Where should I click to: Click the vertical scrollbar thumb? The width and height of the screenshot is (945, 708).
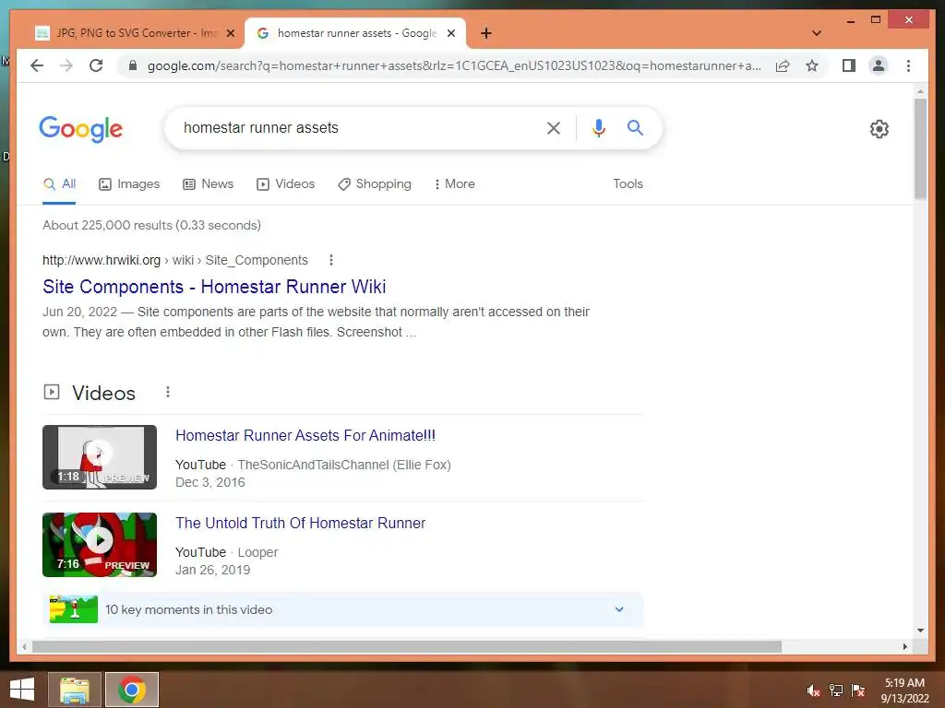[920, 148]
